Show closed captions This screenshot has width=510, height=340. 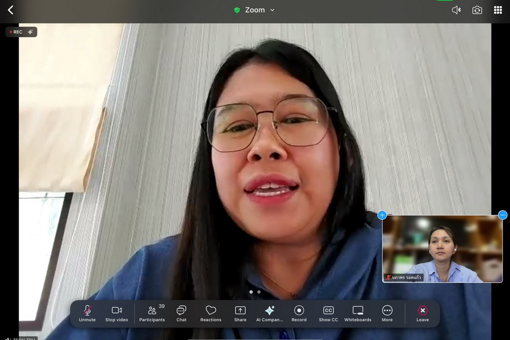coord(329,313)
